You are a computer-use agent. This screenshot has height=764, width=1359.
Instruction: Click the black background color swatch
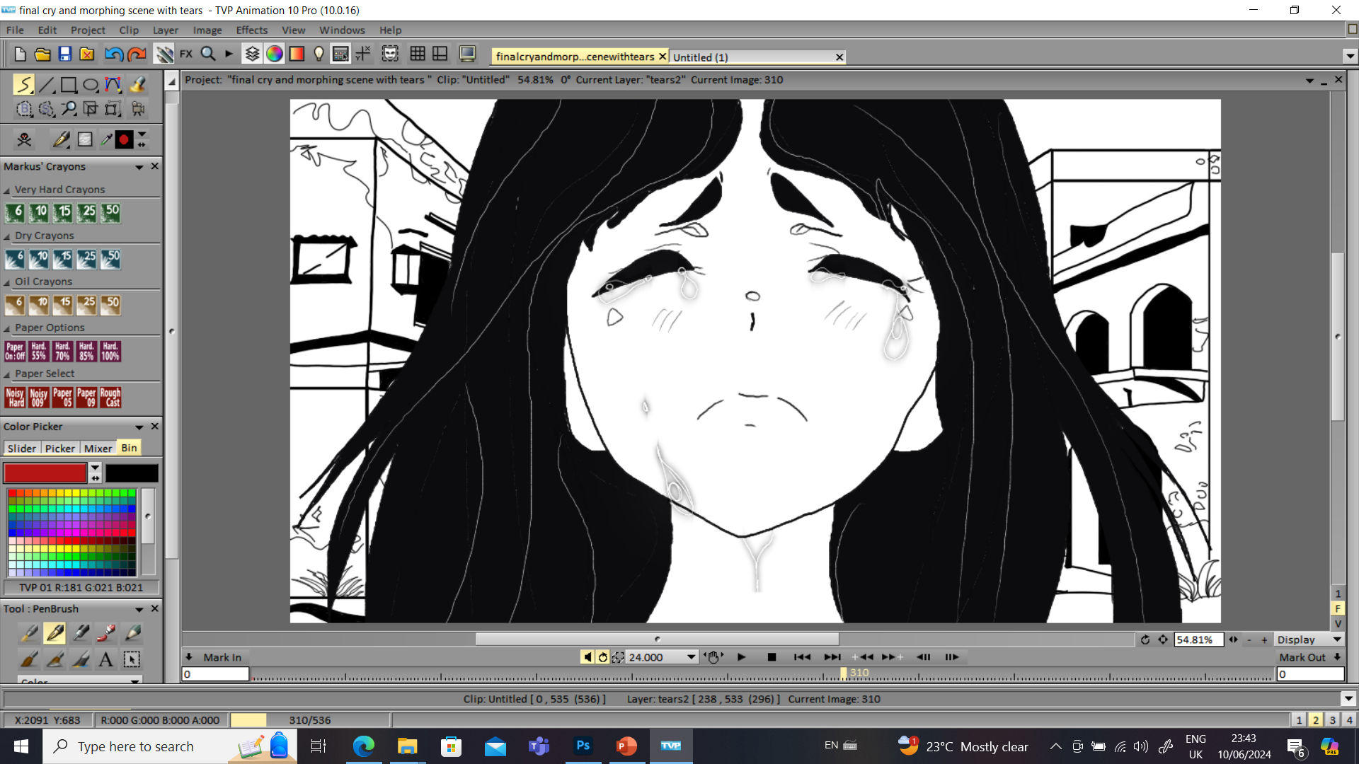[x=132, y=473]
